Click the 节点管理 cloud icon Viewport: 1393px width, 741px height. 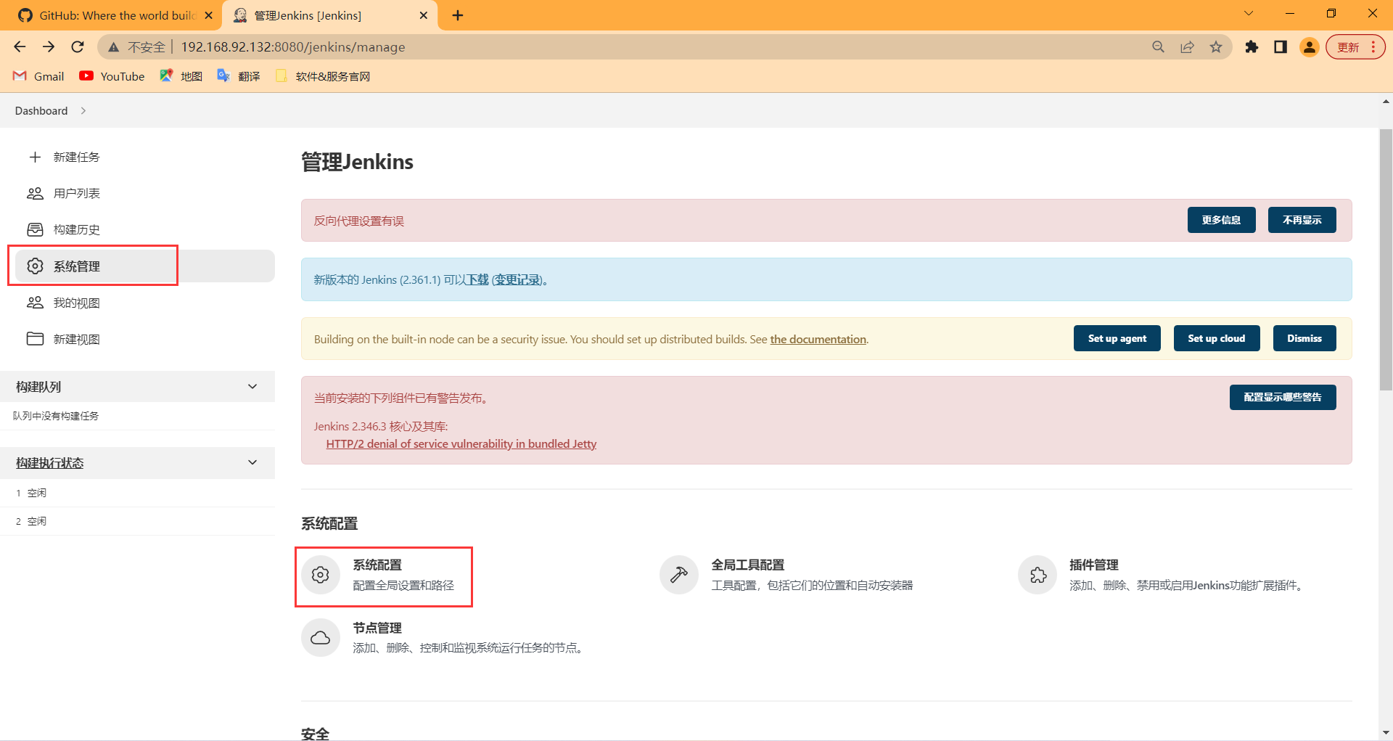point(321,637)
